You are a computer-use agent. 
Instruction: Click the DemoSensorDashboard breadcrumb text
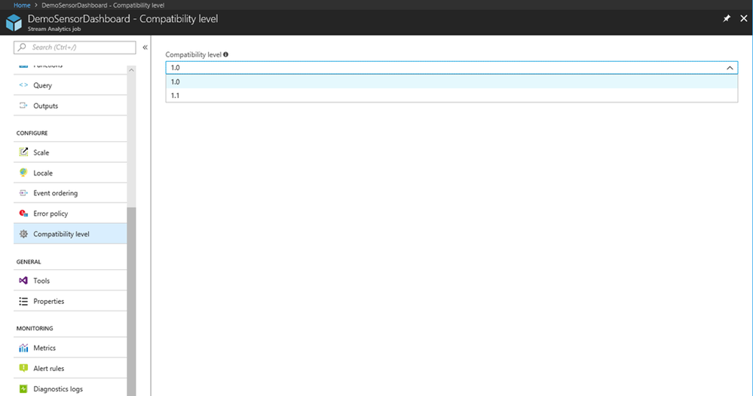103,5
